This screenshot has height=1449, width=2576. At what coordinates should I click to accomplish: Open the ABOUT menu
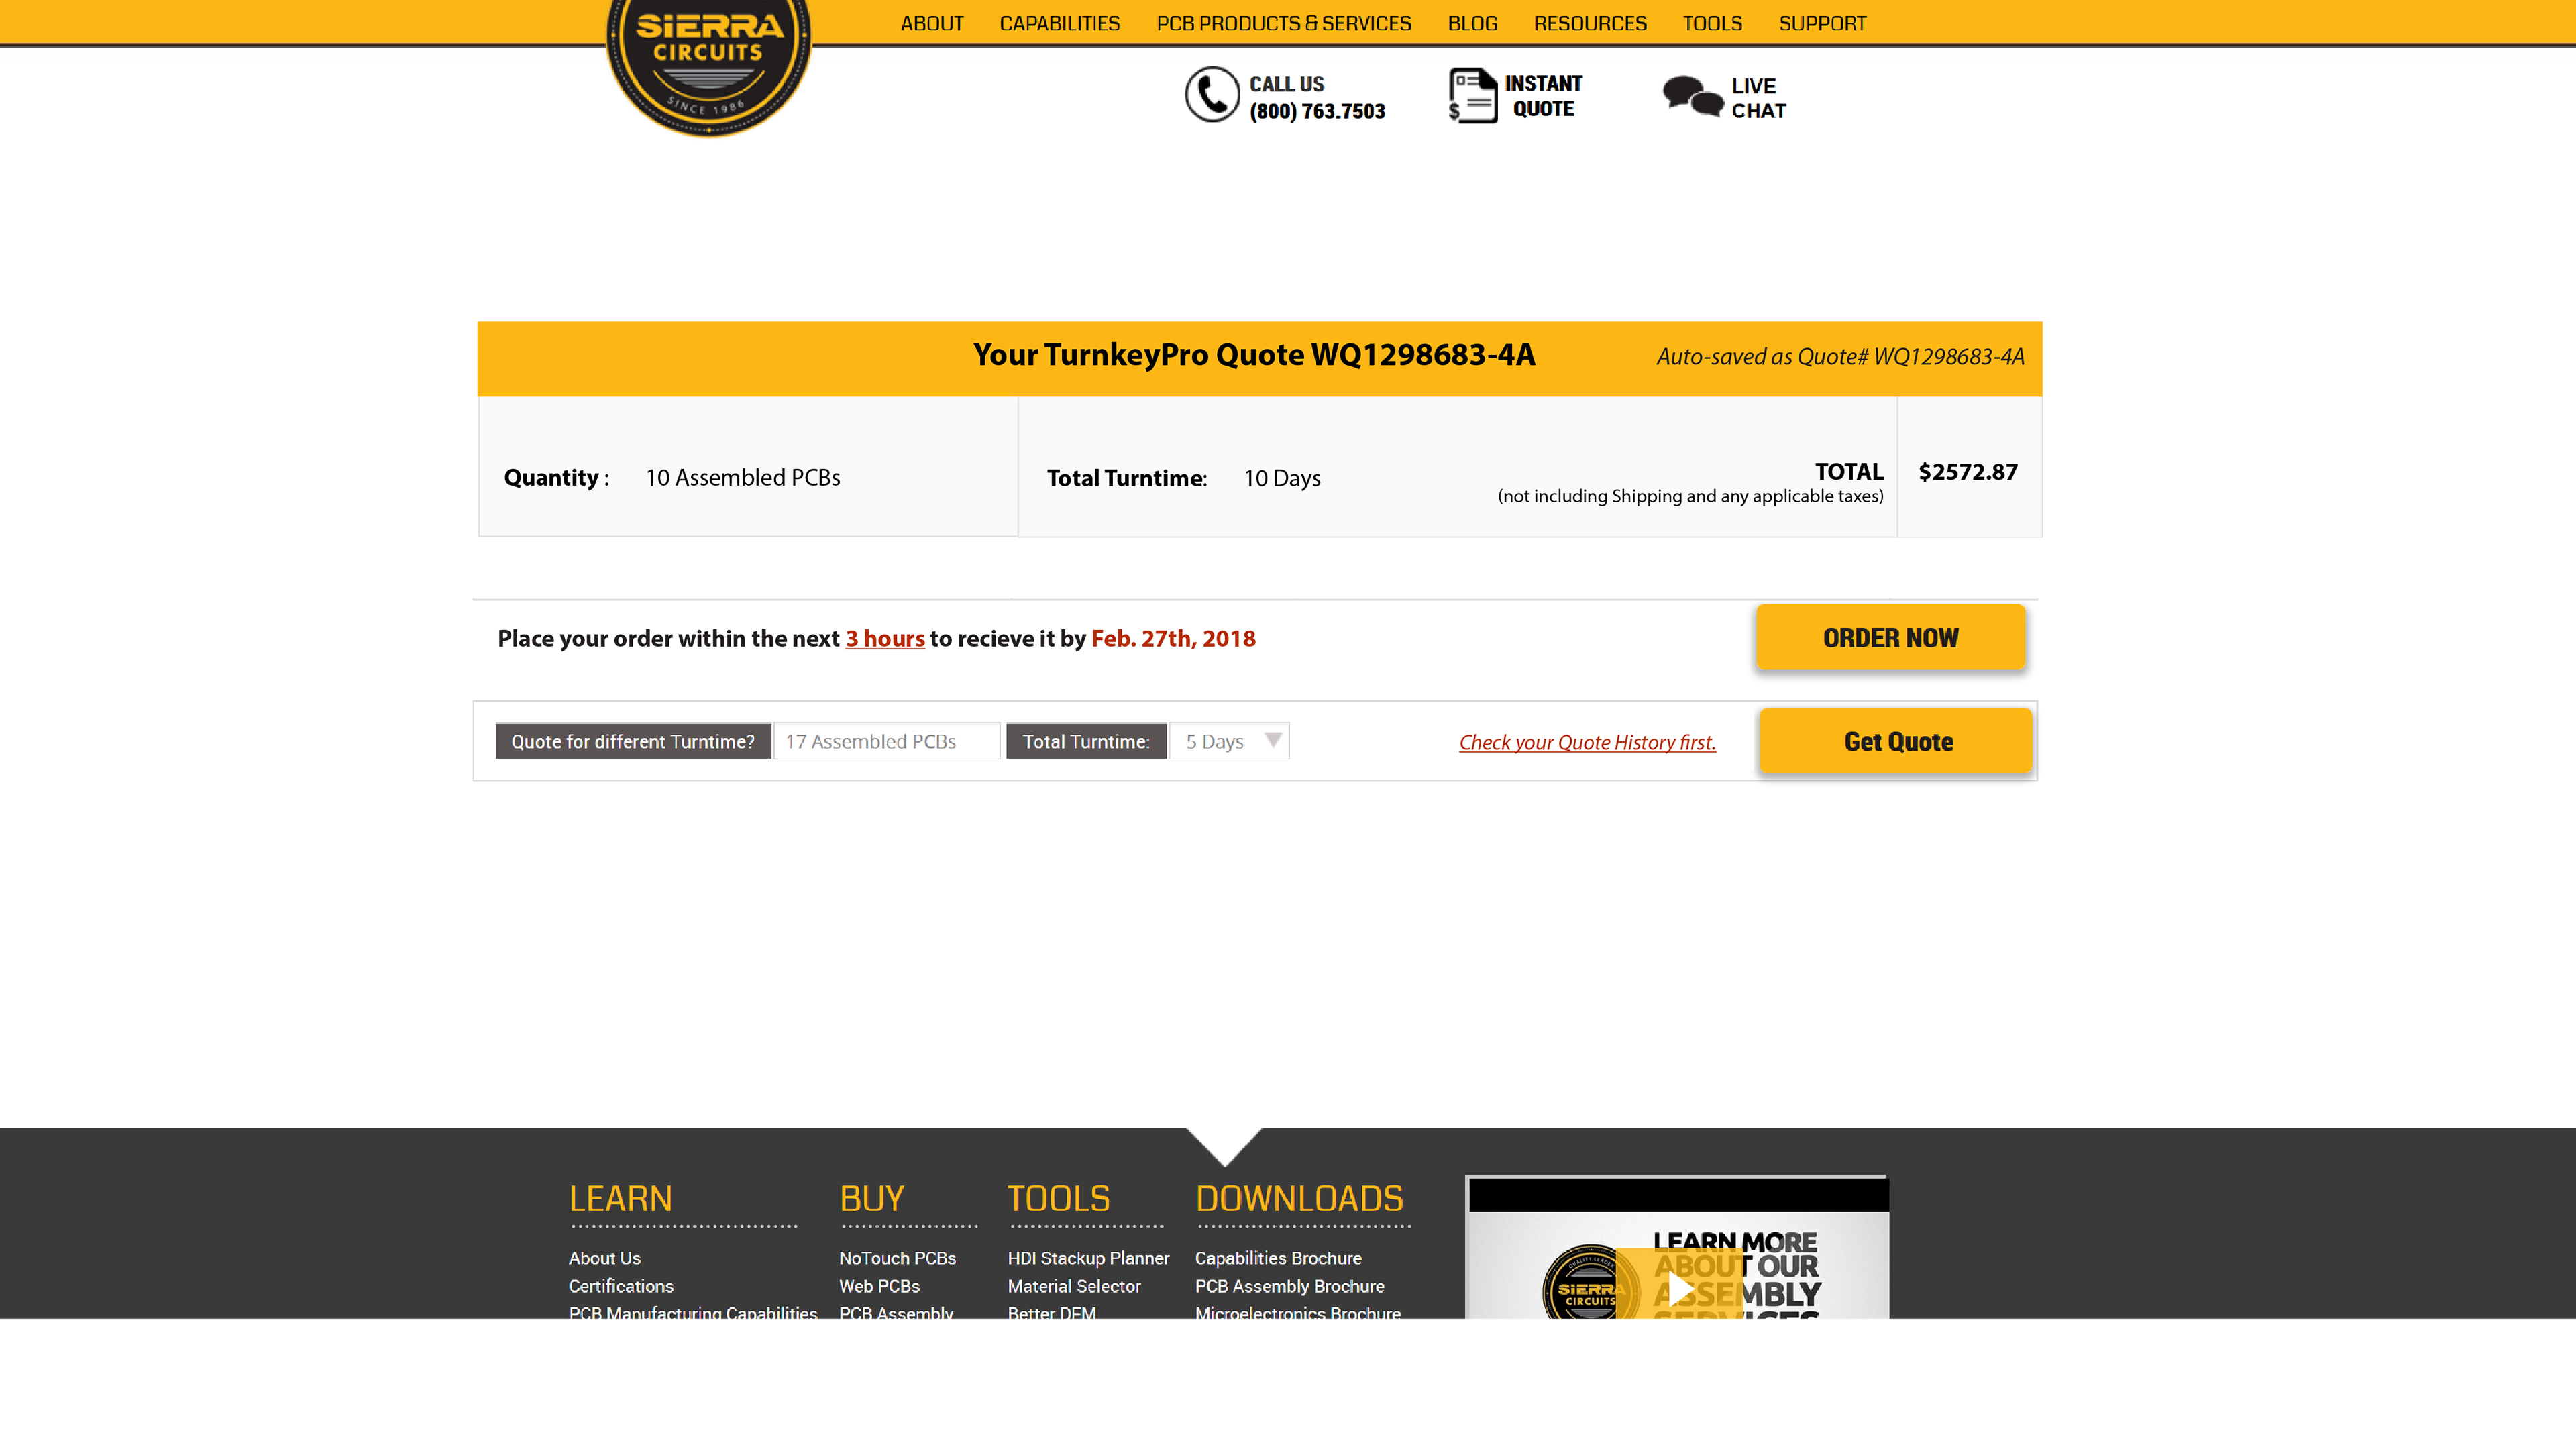point(931,23)
